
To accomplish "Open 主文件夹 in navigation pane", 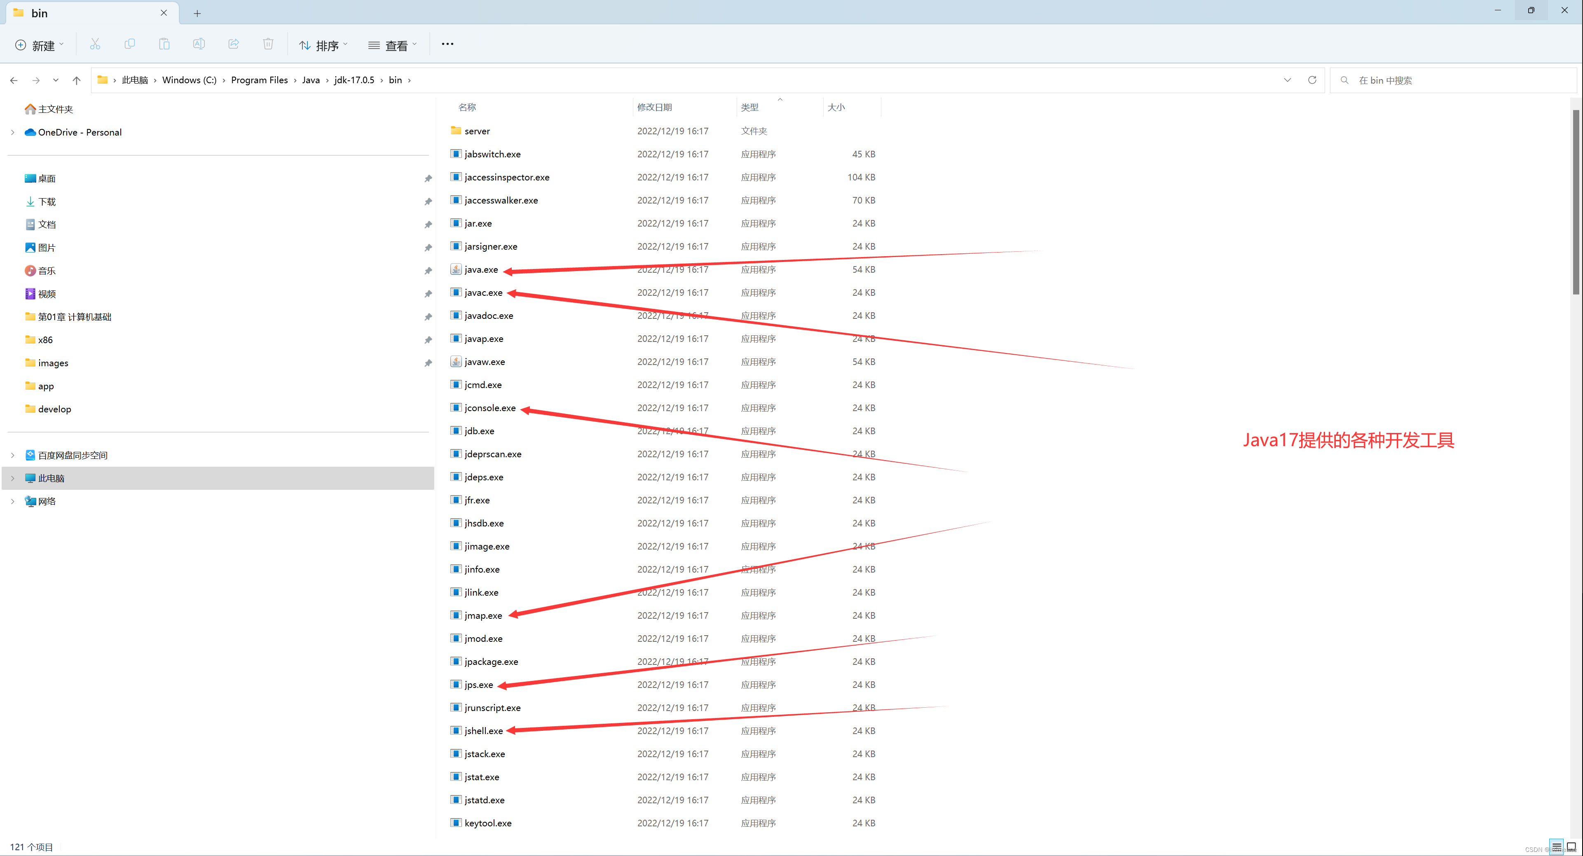I will pos(55,110).
